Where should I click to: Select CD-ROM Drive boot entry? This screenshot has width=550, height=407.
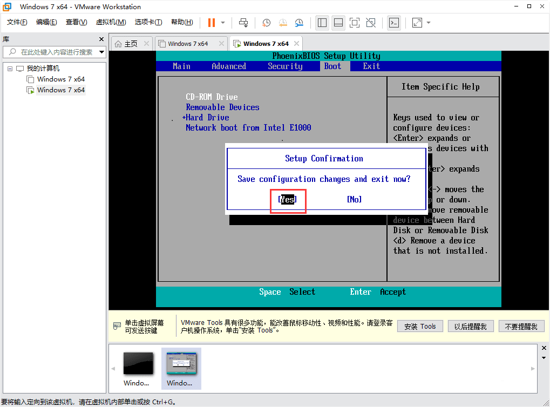point(212,97)
